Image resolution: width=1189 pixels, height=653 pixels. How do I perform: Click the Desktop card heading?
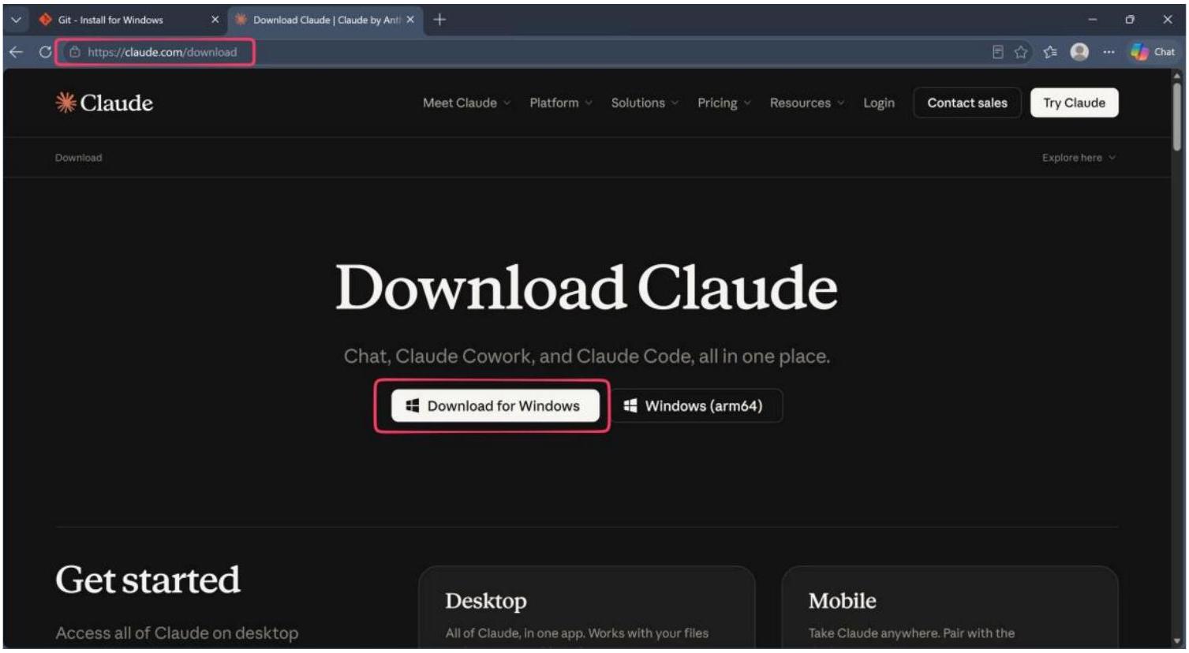(x=486, y=601)
